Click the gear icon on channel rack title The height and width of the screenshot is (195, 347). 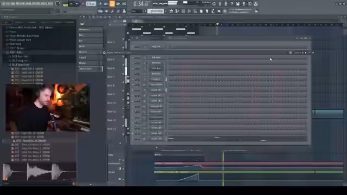(x=104, y=53)
